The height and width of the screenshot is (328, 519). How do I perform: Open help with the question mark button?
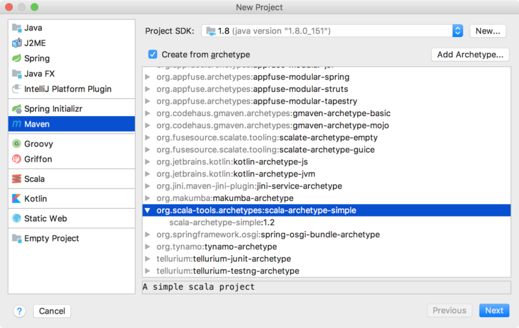(19, 310)
